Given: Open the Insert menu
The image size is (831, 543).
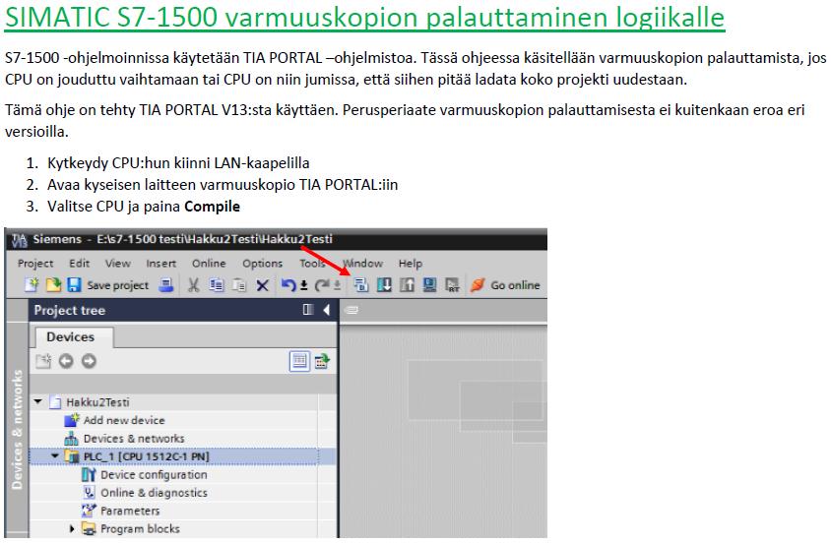Looking at the screenshot, I should (x=161, y=263).
